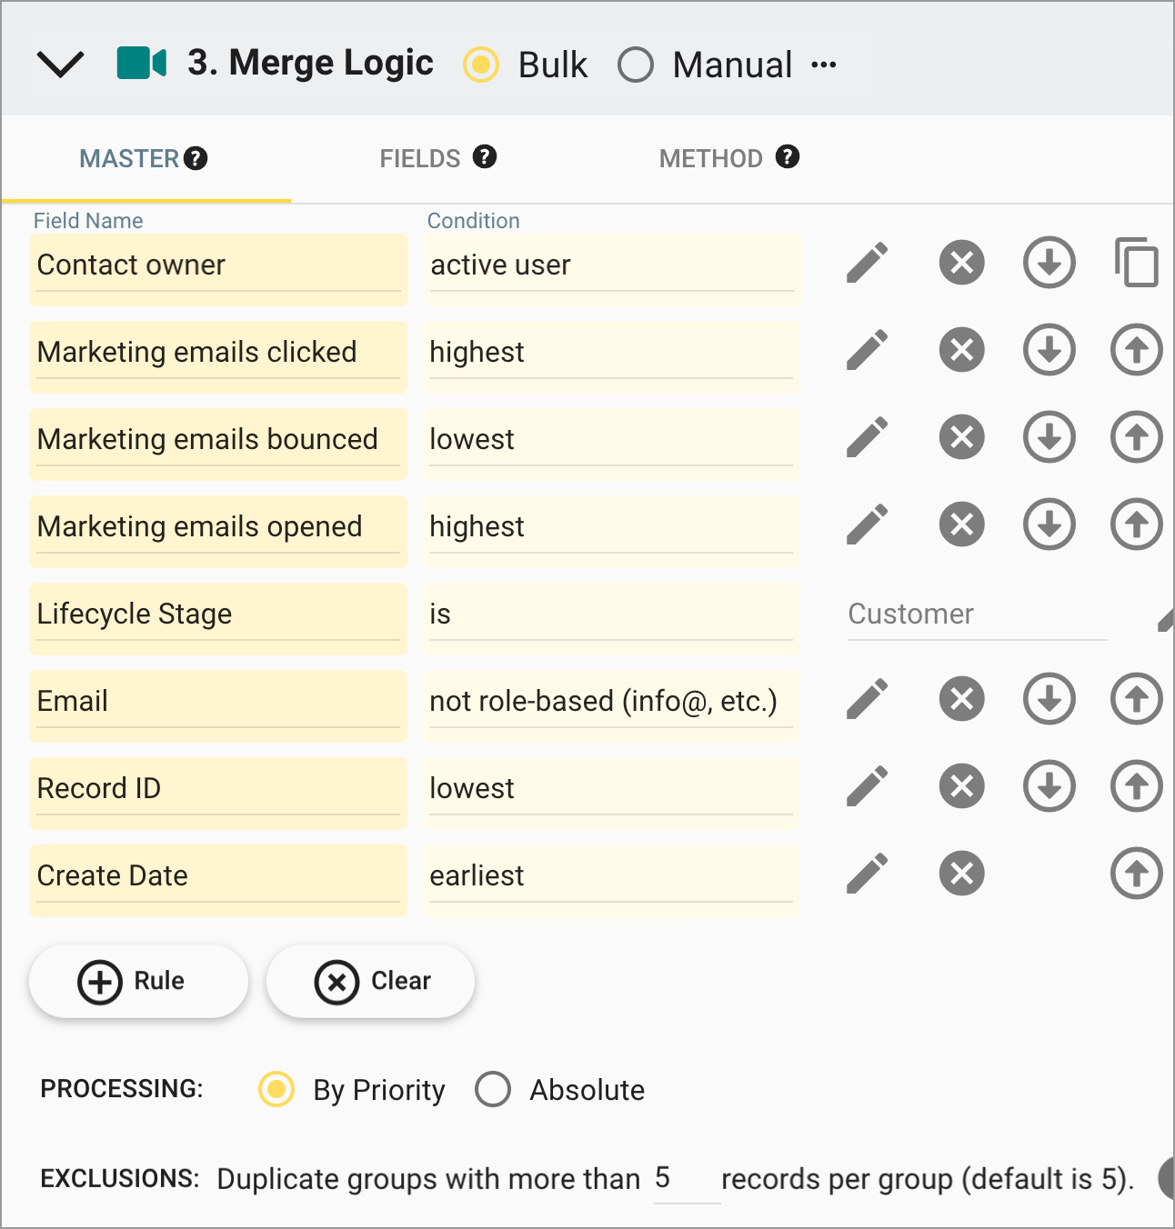Open the more options menu next to Manual
The image size is (1175, 1229).
(x=826, y=65)
